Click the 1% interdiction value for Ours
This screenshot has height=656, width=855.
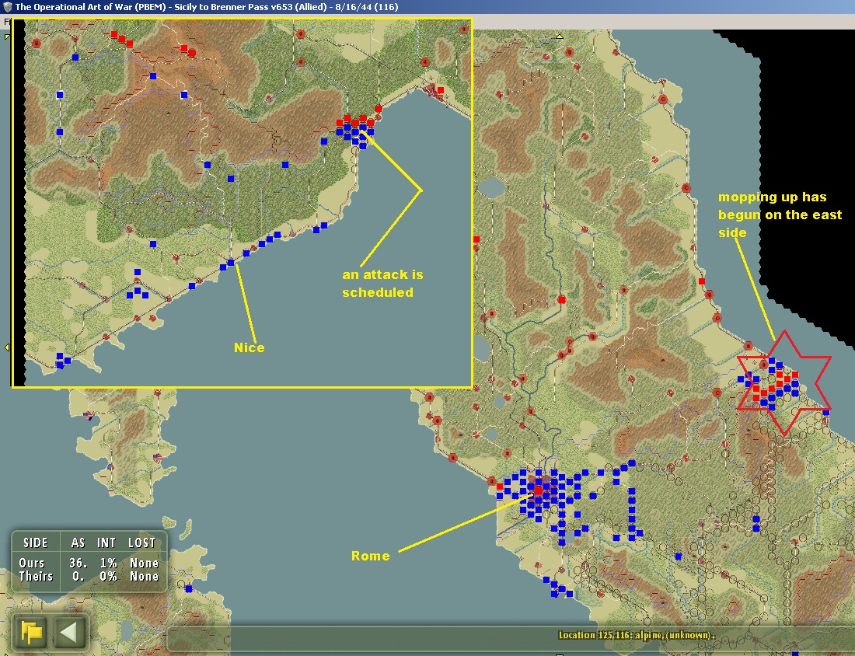pyautogui.click(x=109, y=563)
